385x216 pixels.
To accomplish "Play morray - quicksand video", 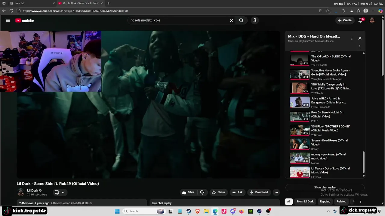I will point(300,158).
